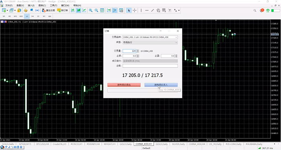Toggle the algo trading button
The width and height of the screenshot is (281, 150).
pos(49,10)
